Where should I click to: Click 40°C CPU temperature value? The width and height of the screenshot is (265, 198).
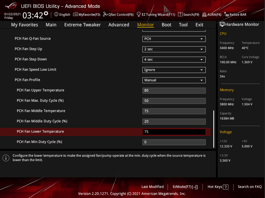pyautogui.click(x=245, y=48)
